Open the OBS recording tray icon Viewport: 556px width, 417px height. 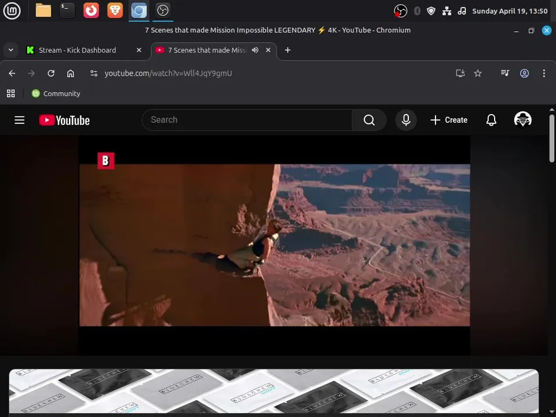(400, 11)
